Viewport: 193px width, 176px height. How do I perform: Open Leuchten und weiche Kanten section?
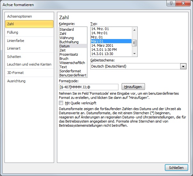[29, 64]
